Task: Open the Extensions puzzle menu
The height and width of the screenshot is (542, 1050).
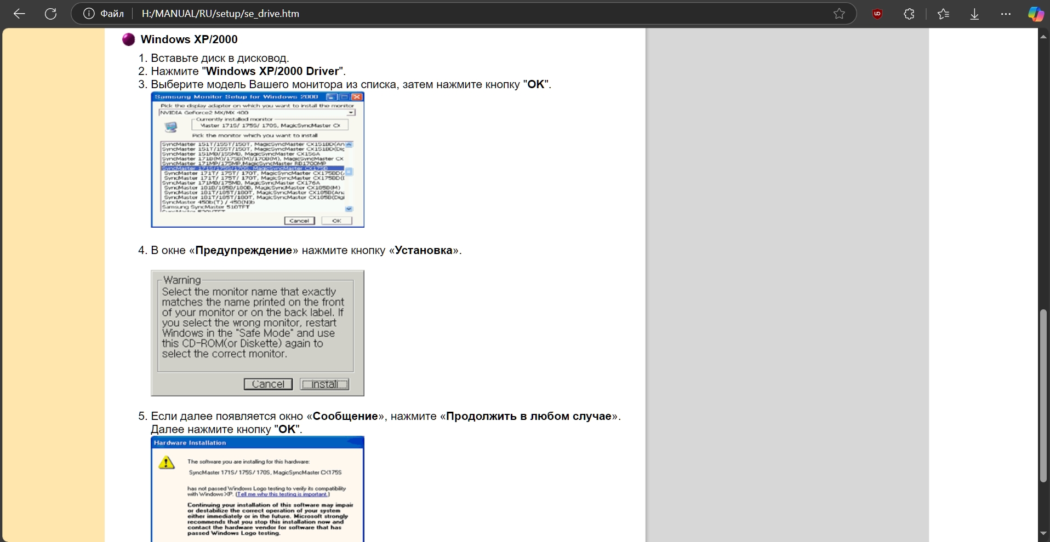Action: tap(909, 14)
